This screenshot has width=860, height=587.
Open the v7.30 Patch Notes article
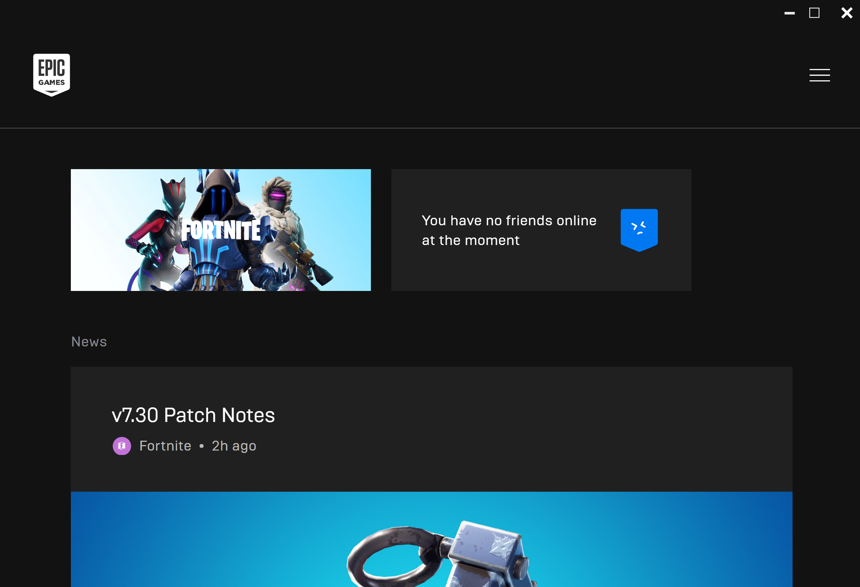pyautogui.click(x=193, y=415)
